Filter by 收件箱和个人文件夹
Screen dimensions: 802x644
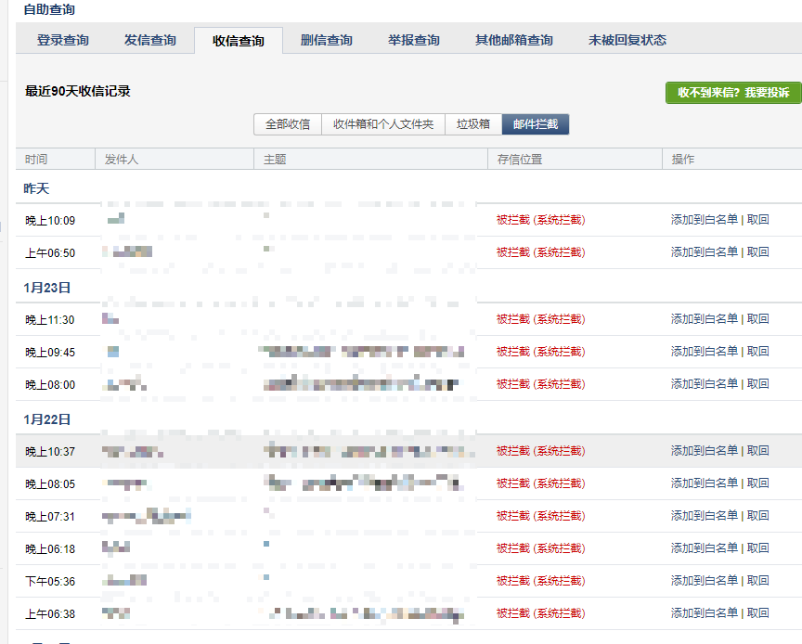(x=383, y=124)
